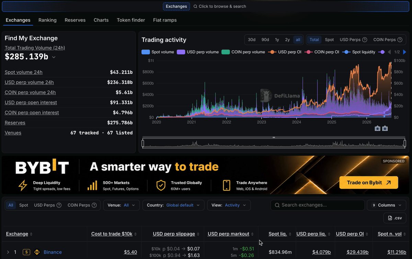Go to next chart legend page arrow
This screenshot has width=412, height=259.
tap(404, 52)
